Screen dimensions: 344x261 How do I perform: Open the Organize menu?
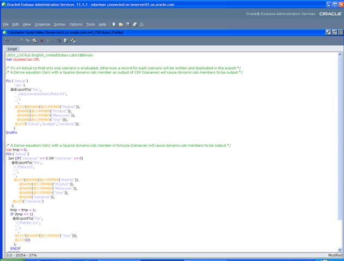pos(42,24)
